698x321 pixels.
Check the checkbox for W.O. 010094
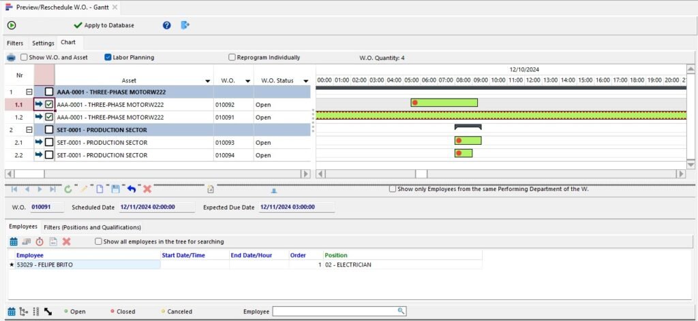coord(49,155)
